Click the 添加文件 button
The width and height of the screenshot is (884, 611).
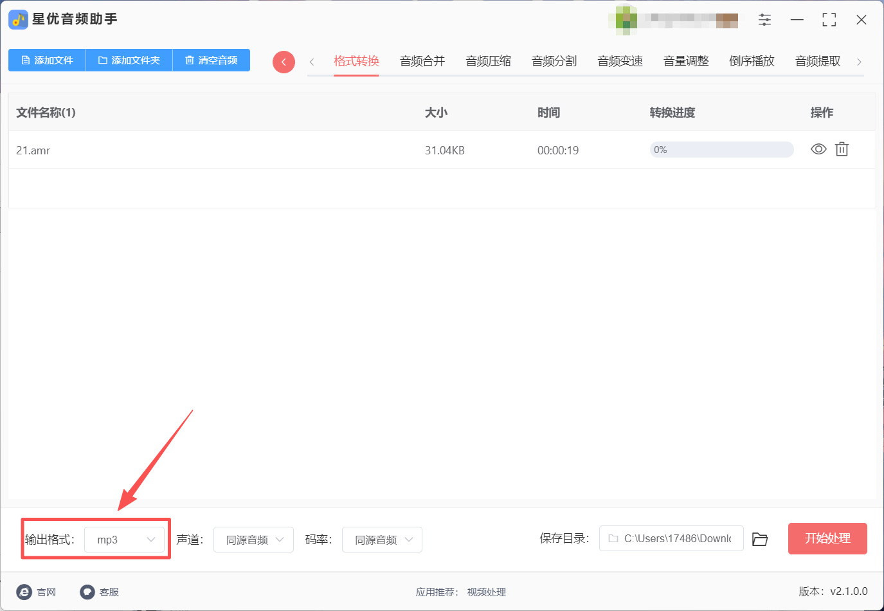[x=47, y=60]
